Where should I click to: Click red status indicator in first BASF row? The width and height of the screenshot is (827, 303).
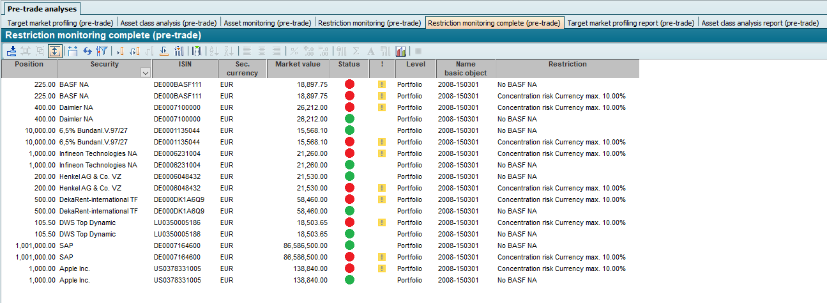point(349,84)
